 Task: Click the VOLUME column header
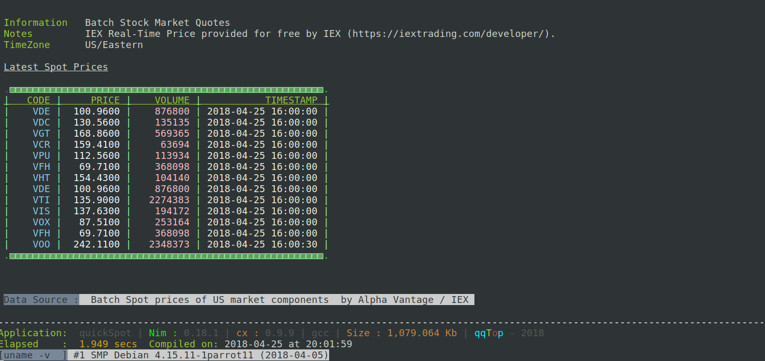point(172,100)
